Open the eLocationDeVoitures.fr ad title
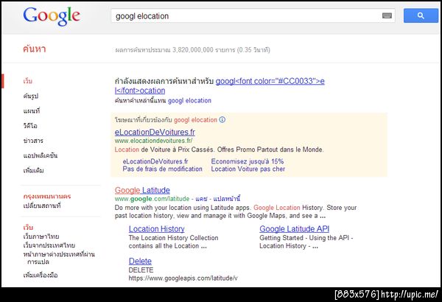The image size is (442, 302). click(x=155, y=132)
